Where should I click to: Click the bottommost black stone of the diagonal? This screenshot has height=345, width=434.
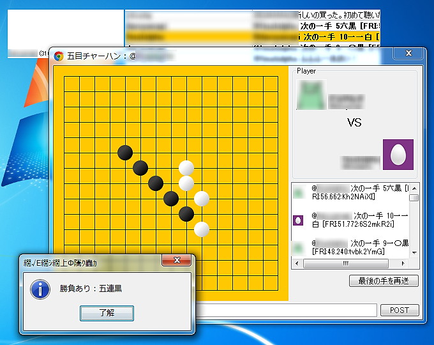point(186,214)
